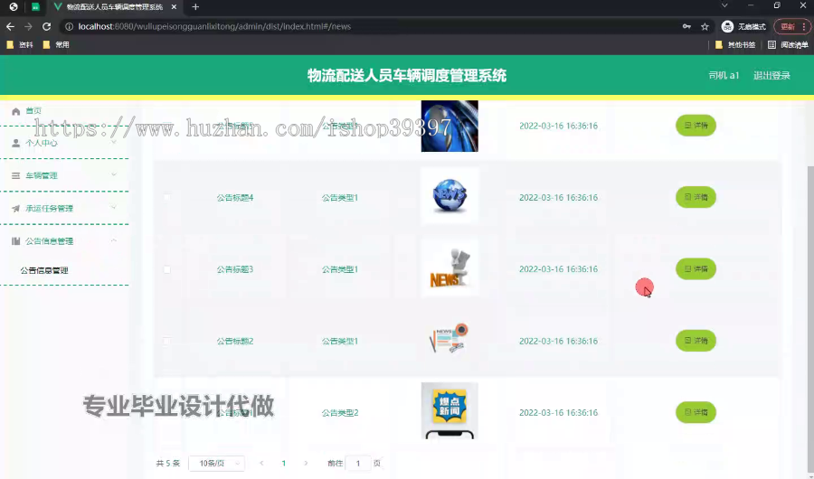
Task: Select page 1 in pagination
Action: coord(283,463)
